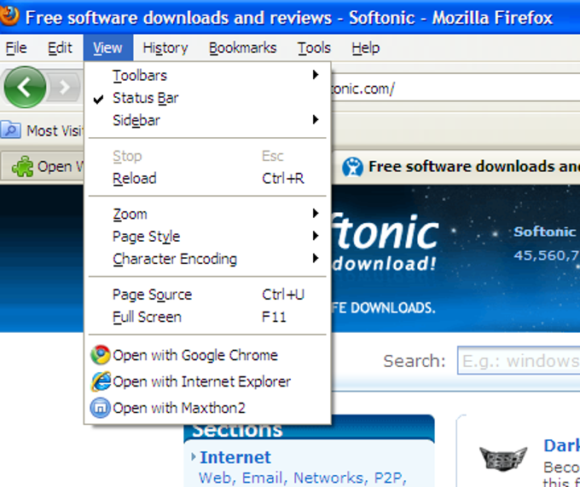Open the History menu
Viewport: 580px width, 487px height.
[x=165, y=48]
